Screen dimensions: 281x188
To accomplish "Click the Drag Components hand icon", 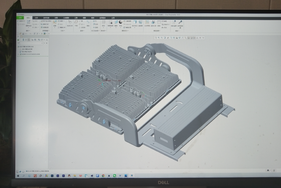I will (x=70, y=23).
